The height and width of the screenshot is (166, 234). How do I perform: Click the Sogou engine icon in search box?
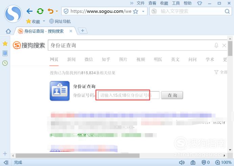pyautogui.click(x=154, y=11)
